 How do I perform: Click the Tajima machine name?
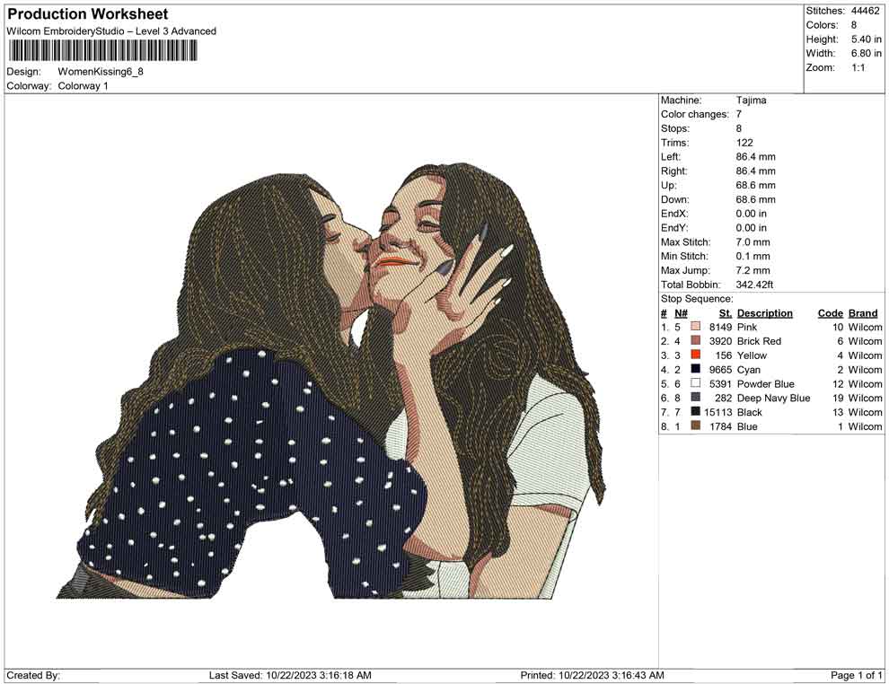point(752,100)
